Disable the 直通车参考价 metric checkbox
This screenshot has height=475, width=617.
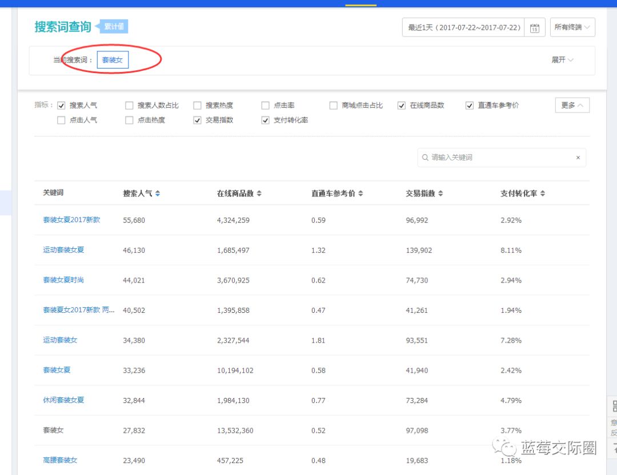click(x=469, y=105)
